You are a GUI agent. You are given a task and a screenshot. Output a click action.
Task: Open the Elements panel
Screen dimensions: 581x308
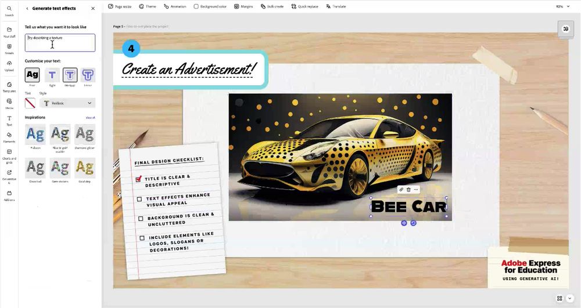click(9, 137)
